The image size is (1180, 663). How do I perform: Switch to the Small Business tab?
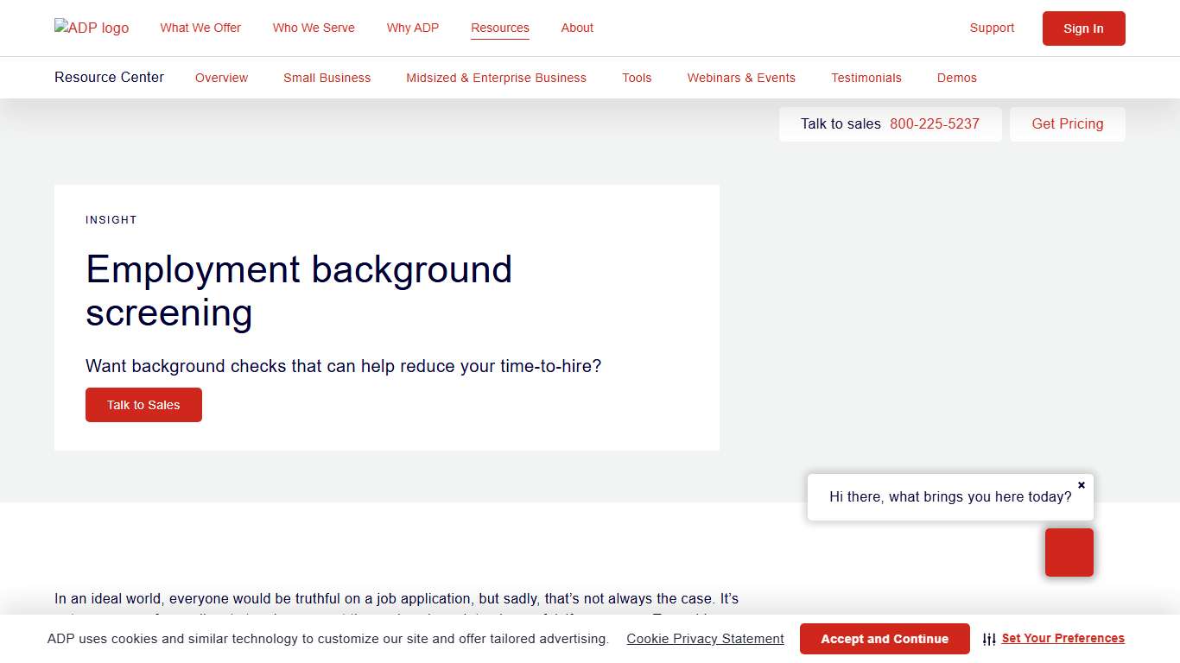(327, 78)
